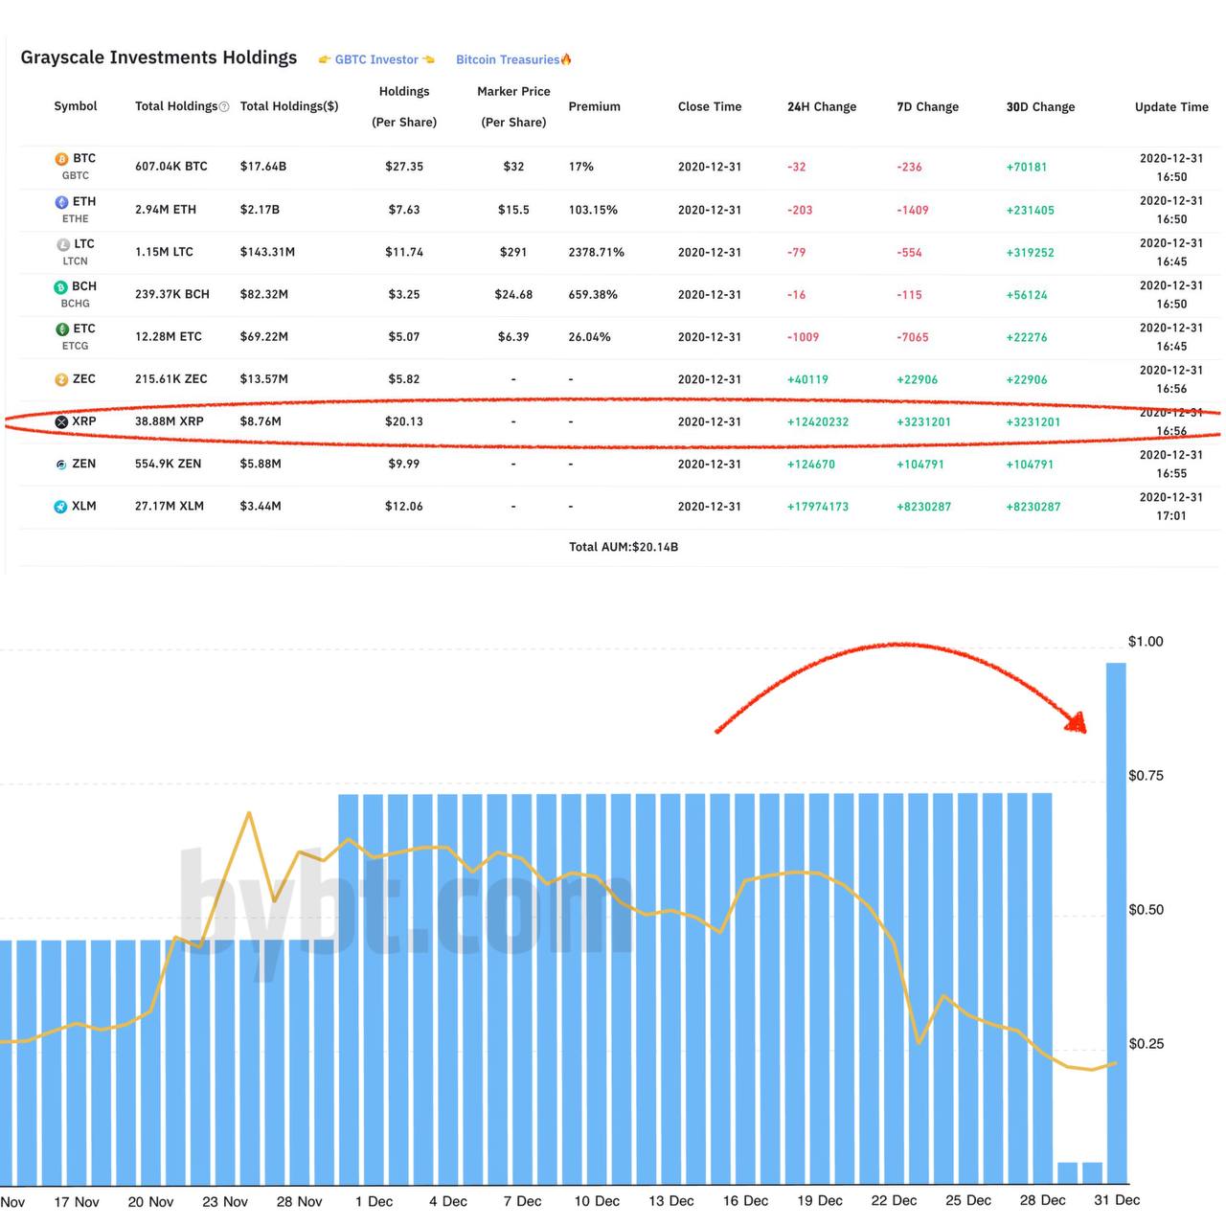Click the XRP coin icon
This screenshot has width=1226, height=1226.
tap(61, 421)
